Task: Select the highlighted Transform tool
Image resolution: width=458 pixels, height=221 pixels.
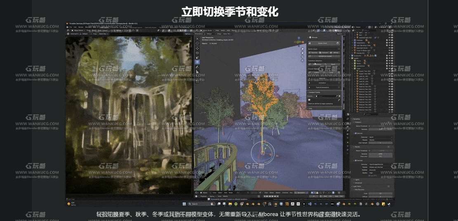Action: (x=197, y=62)
